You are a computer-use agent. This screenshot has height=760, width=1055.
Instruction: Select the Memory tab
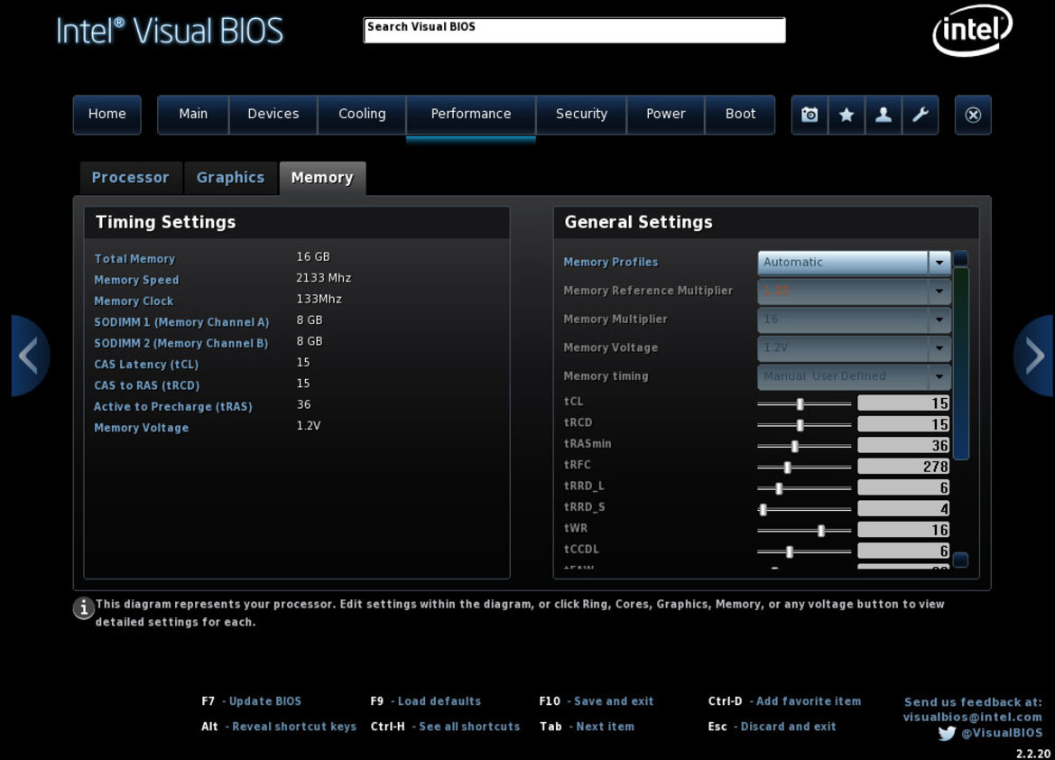322,178
